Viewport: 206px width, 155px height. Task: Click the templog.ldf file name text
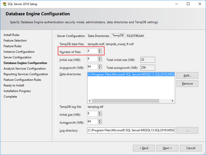95,107
